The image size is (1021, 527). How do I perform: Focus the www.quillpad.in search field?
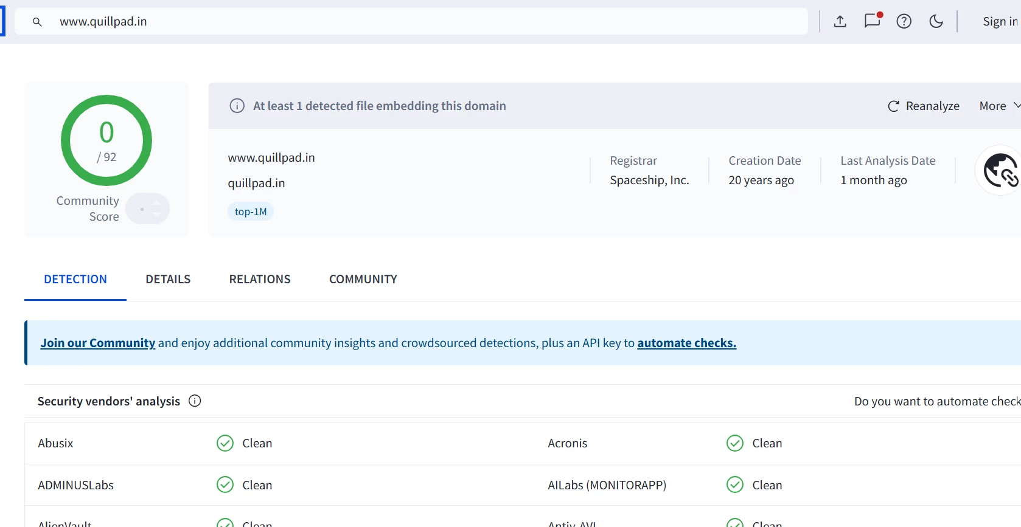tap(411, 21)
